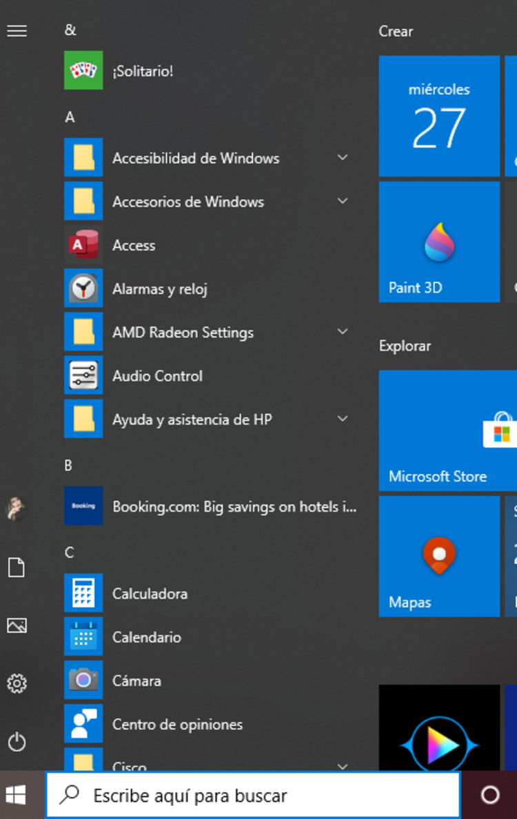Click the search magnifier icon in the taskbar
The width and height of the screenshot is (517, 819).
[x=70, y=794]
